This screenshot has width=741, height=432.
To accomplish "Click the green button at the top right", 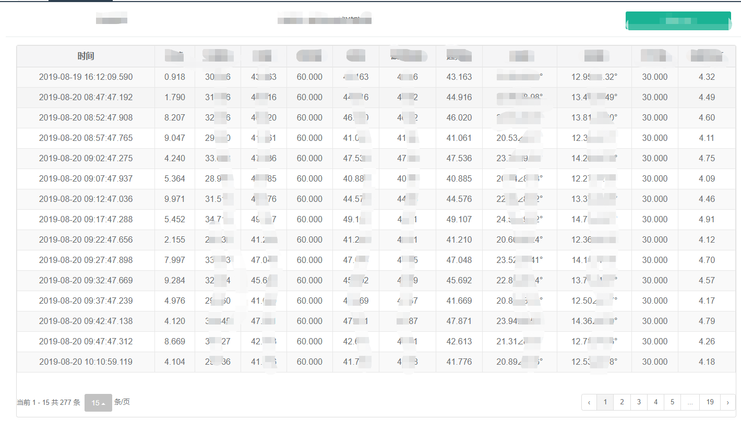I will pyautogui.click(x=678, y=21).
